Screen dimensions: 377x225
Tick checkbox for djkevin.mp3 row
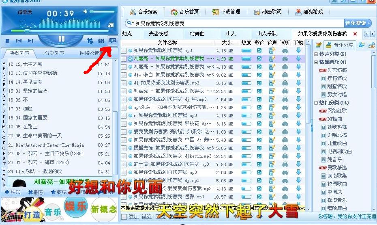(x=124, y=156)
